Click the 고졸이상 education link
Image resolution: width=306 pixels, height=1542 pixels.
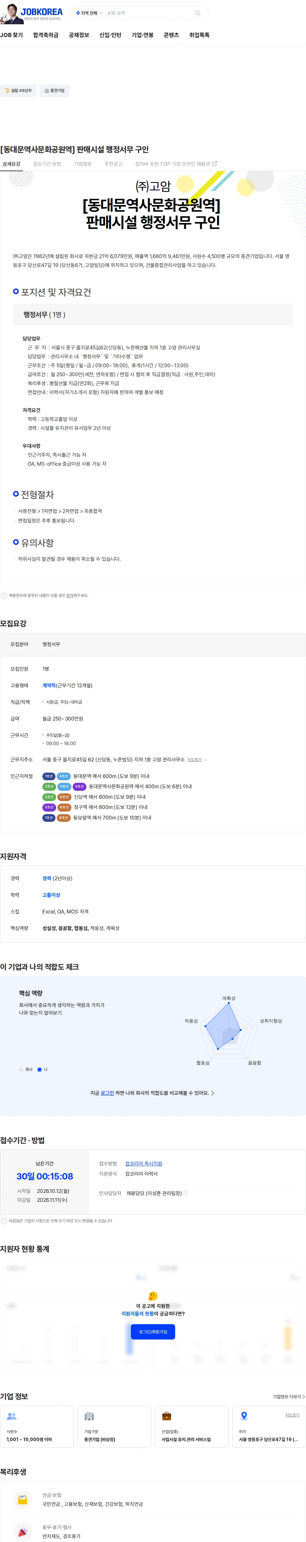pyautogui.click(x=51, y=895)
